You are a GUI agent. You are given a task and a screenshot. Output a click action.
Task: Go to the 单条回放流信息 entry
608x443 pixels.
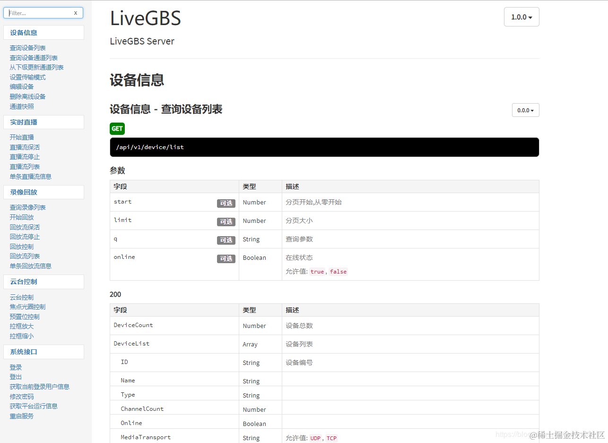click(x=31, y=266)
